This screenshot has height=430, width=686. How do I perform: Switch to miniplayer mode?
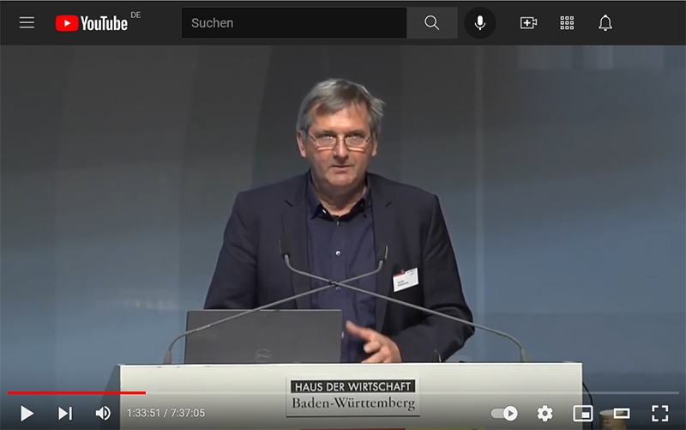[x=583, y=413]
